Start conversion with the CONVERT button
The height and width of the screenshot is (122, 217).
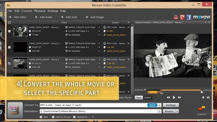pos(202,110)
